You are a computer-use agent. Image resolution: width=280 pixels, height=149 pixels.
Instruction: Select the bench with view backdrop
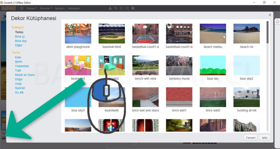coord(146,65)
